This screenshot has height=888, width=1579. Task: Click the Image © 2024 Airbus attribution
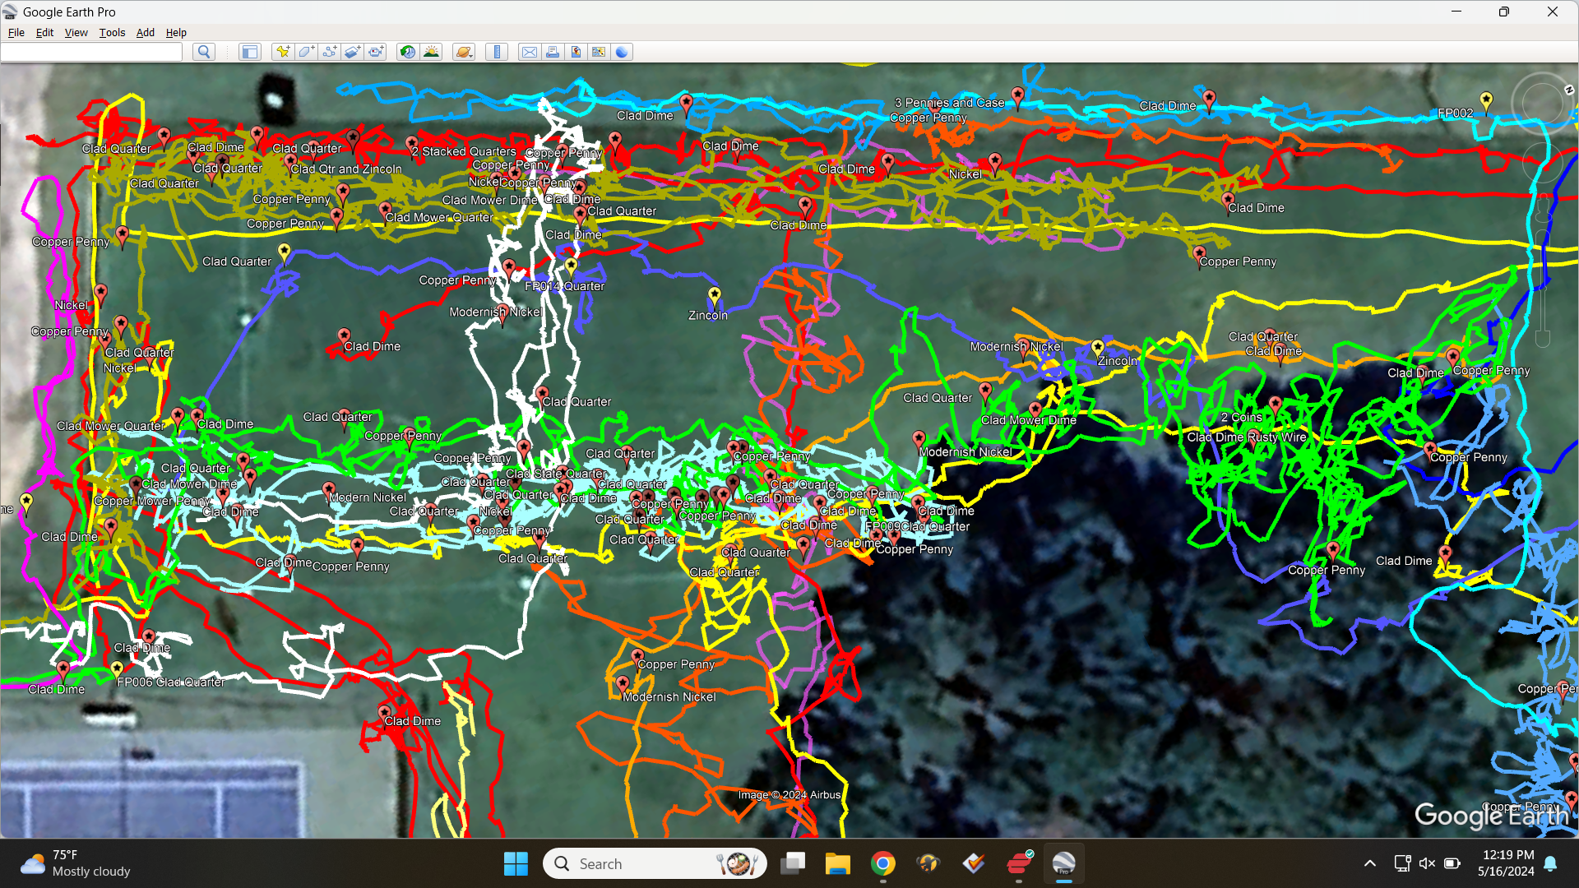789,795
